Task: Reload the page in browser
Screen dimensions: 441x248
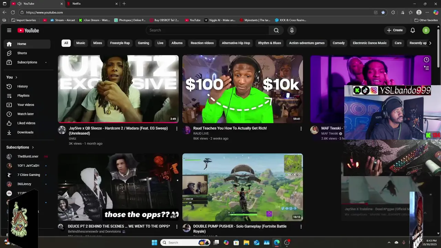Action: pos(13,12)
